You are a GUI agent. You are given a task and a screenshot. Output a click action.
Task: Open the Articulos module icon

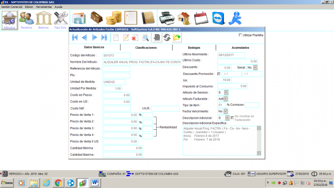pyautogui.click(x=10, y=20)
